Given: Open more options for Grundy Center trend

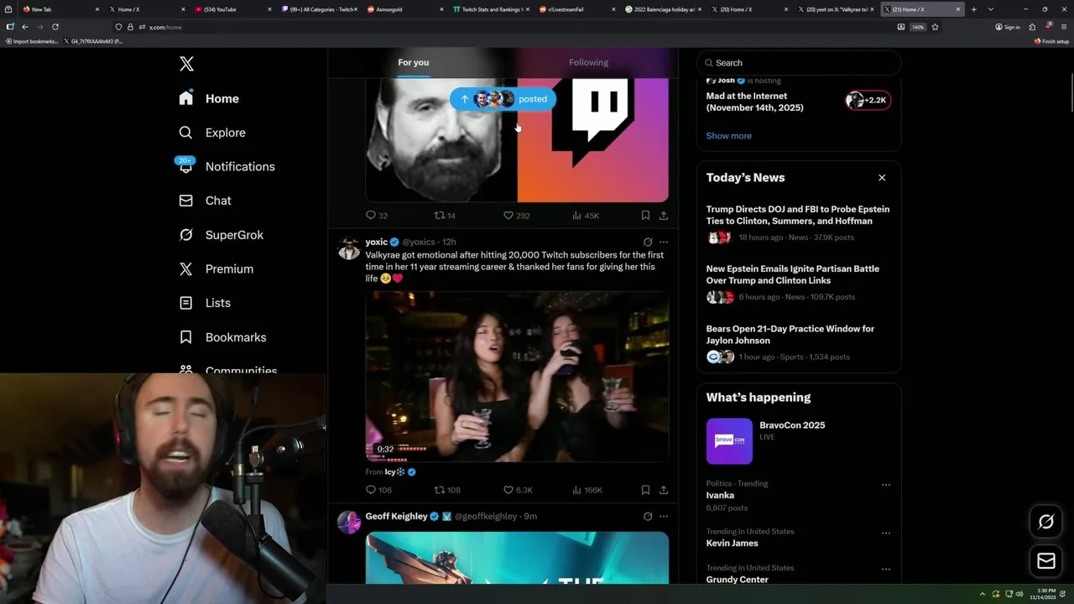Looking at the screenshot, I should [885, 569].
